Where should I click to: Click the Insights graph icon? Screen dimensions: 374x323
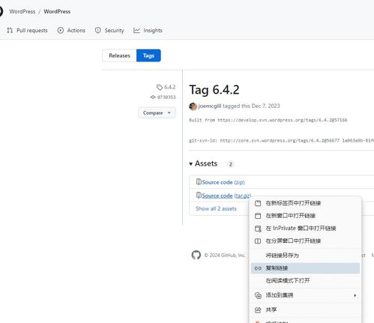136,31
